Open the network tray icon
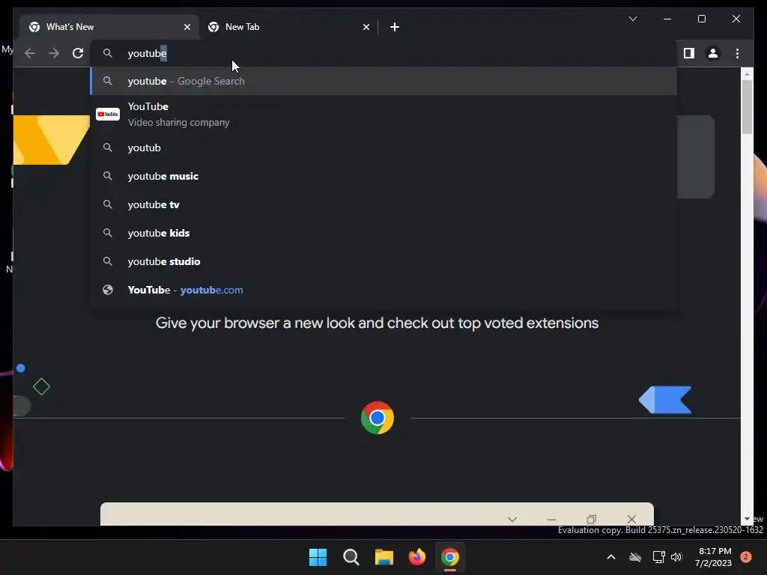This screenshot has width=767, height=575. (x=658, y=557)
